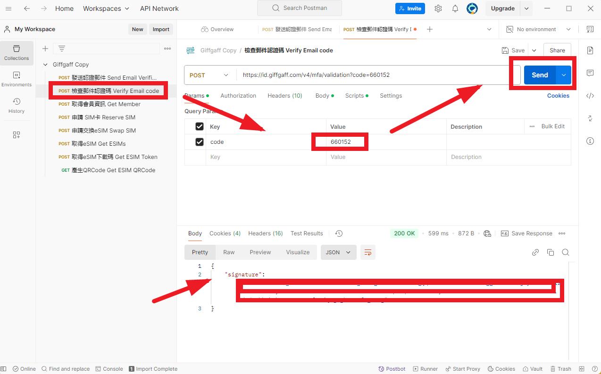The image size is (601, 374).
Task: Click the Invite button
Action: coord(410,8)
